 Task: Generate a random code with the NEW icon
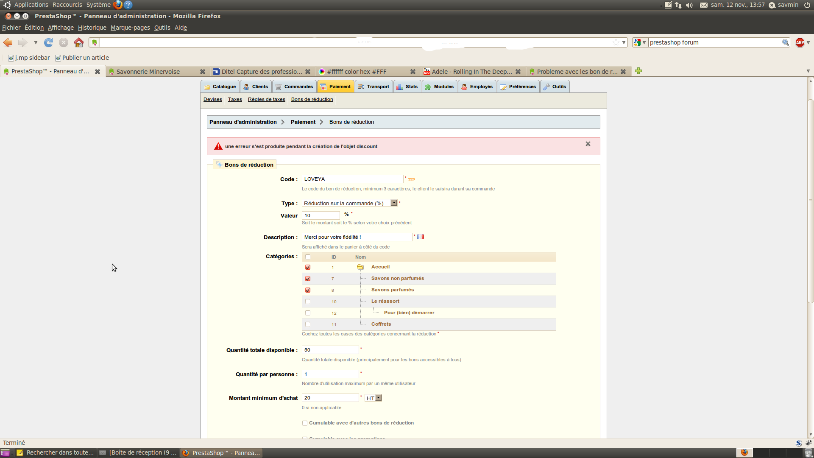click(411, 180)
